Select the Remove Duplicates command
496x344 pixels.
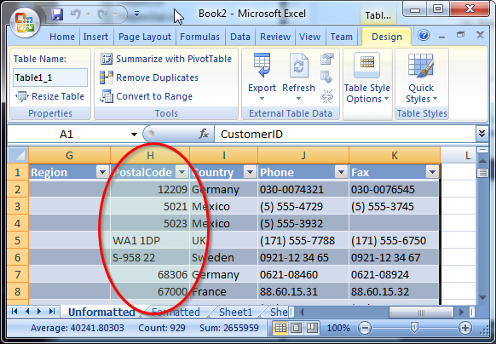(x=149, y=77)
